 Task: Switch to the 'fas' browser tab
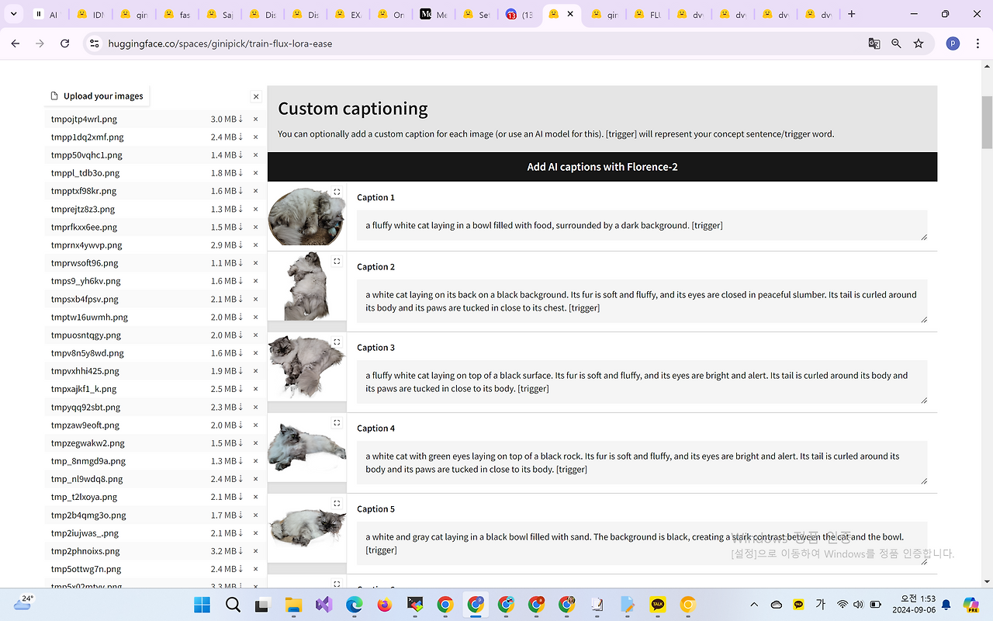178,14
